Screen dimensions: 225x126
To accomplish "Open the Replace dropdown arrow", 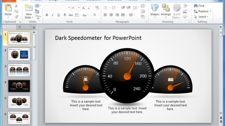I will tap(210, 11).
